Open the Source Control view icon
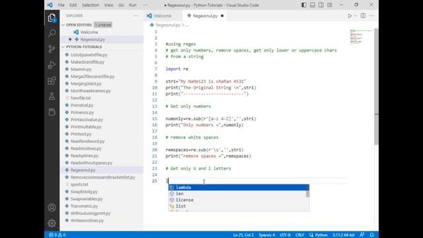This screenshot has height=238, width=423. [52, 49]
